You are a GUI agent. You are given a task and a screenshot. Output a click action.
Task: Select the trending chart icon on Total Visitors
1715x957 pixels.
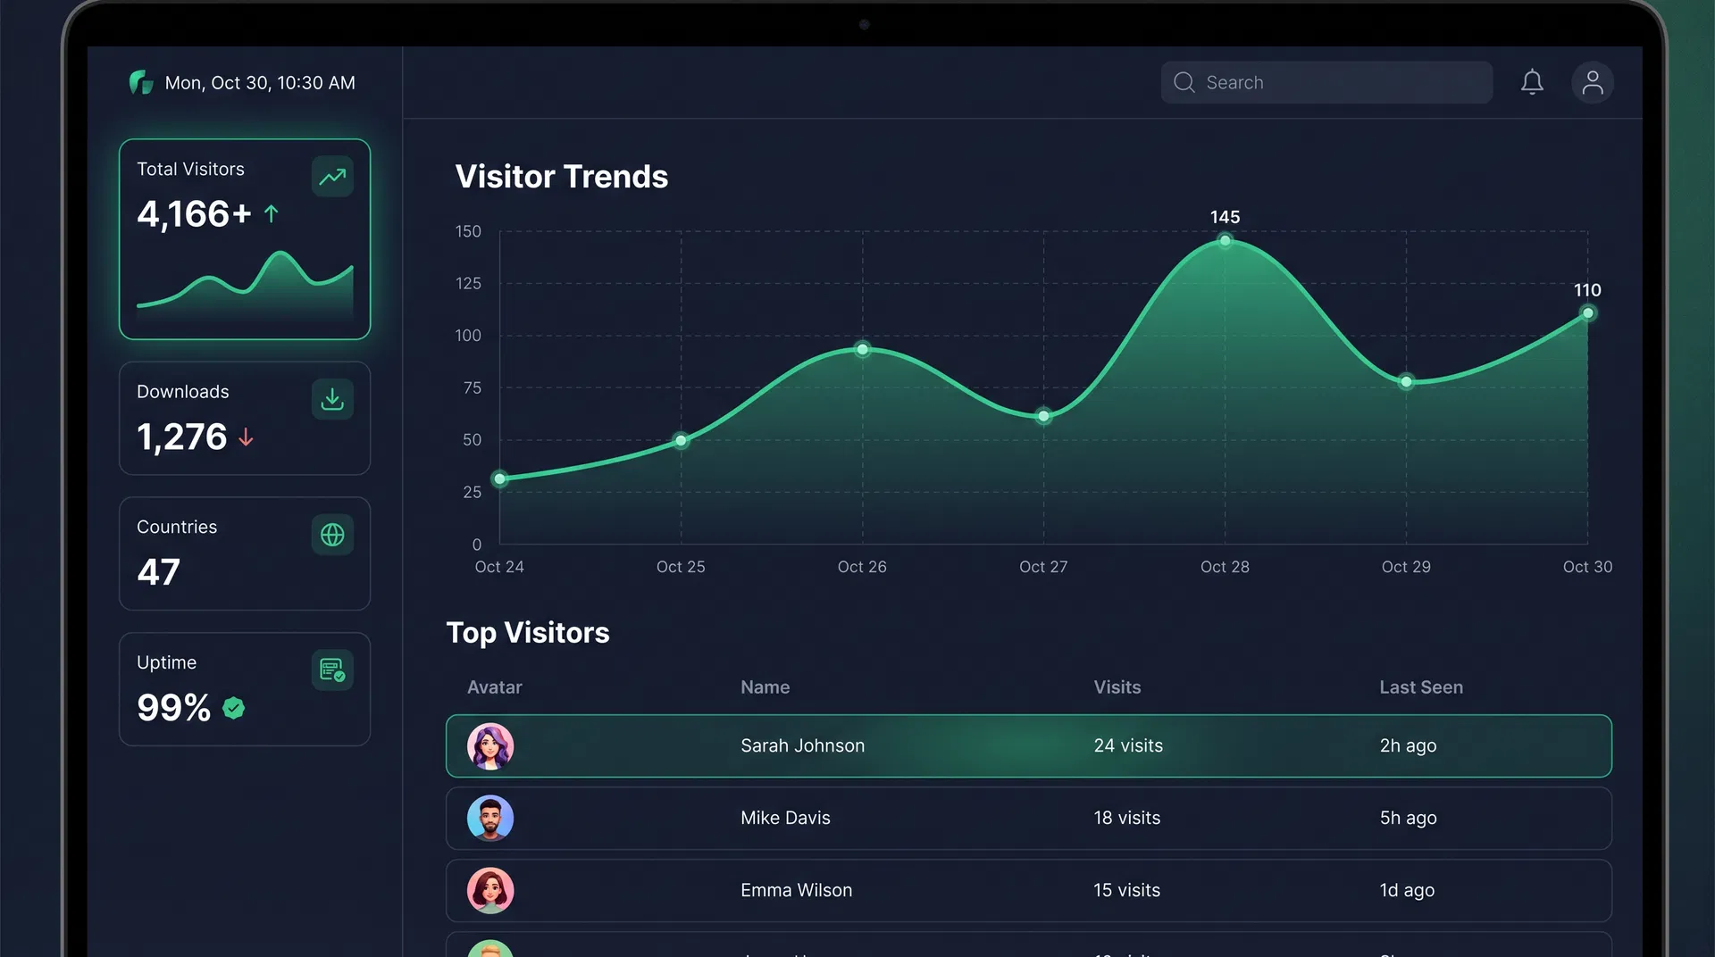(331, 177)
